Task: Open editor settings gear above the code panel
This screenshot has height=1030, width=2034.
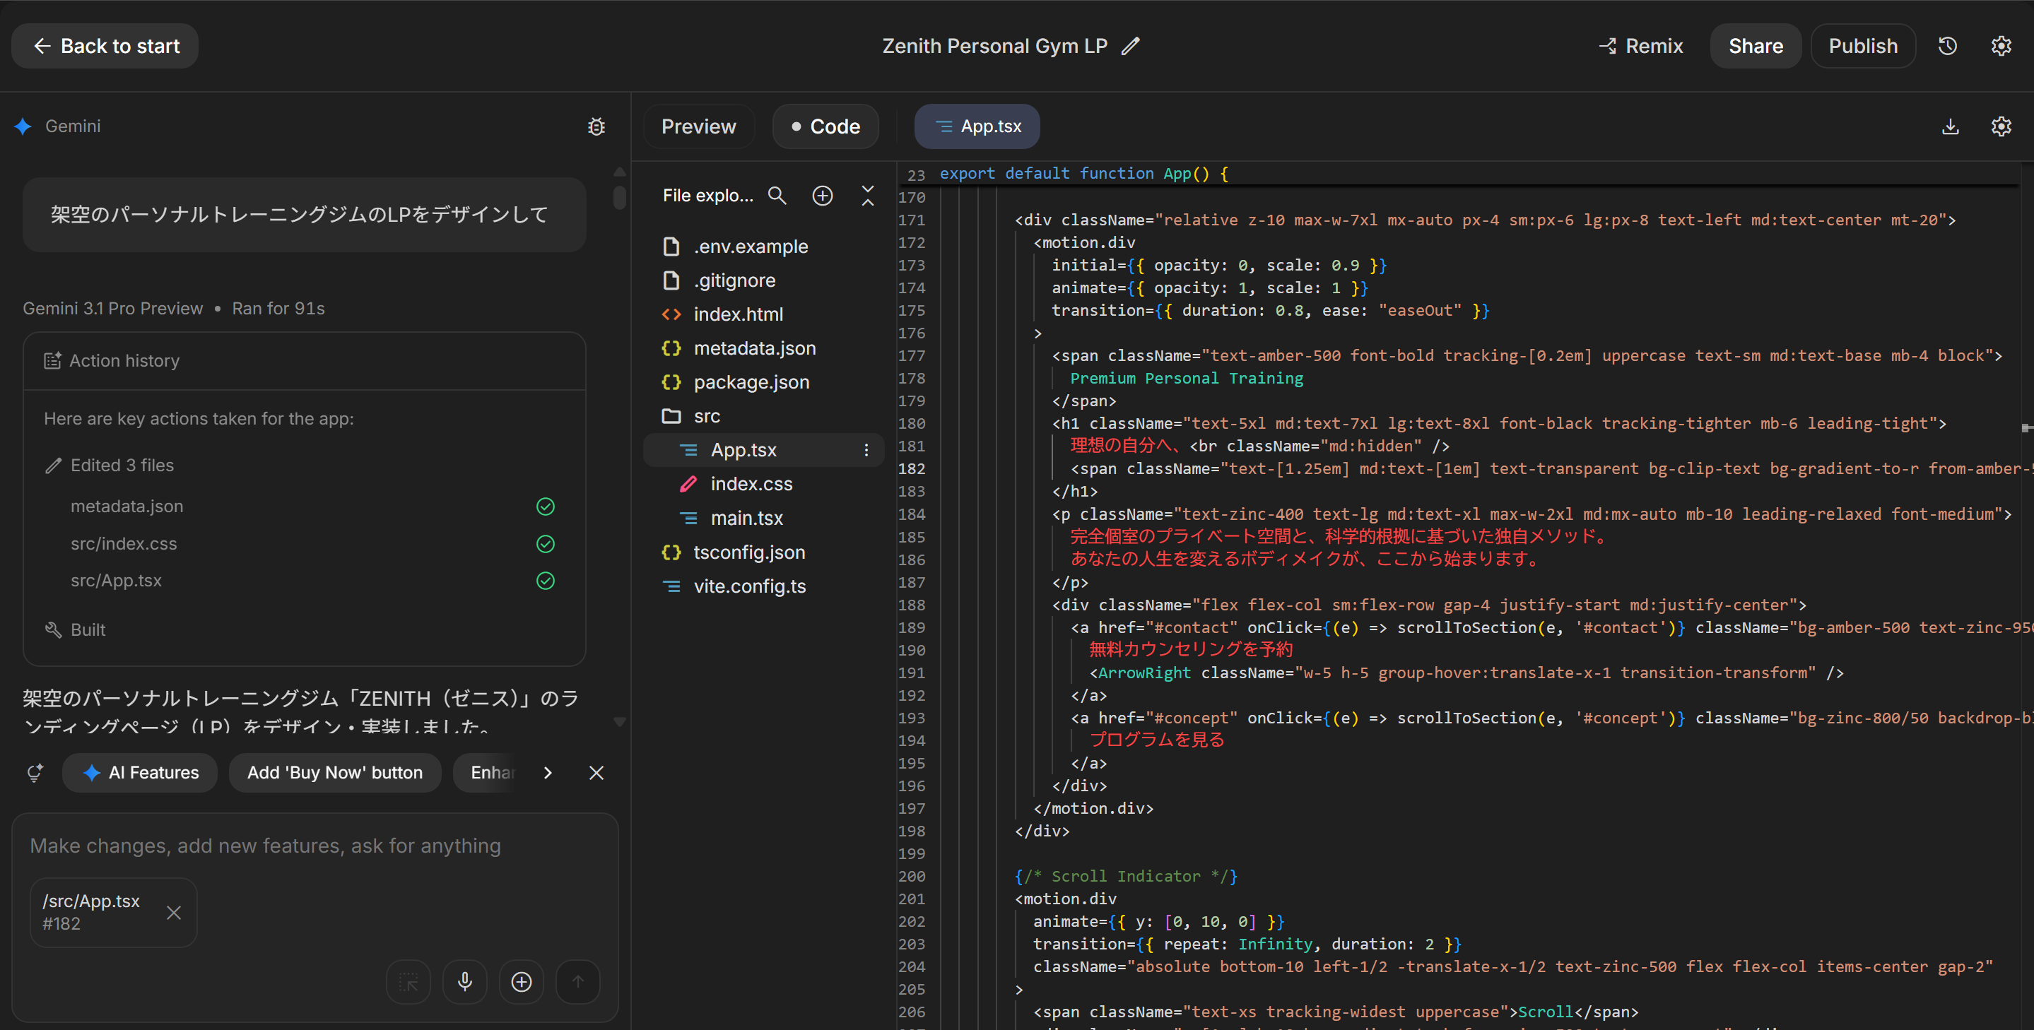Action: point(2001,126)
